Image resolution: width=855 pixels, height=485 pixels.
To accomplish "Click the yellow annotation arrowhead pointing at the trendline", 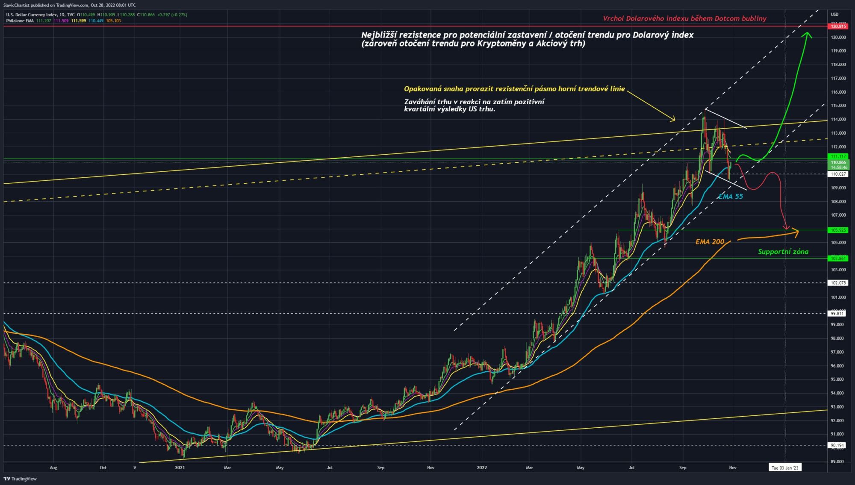I will point(672,119).
